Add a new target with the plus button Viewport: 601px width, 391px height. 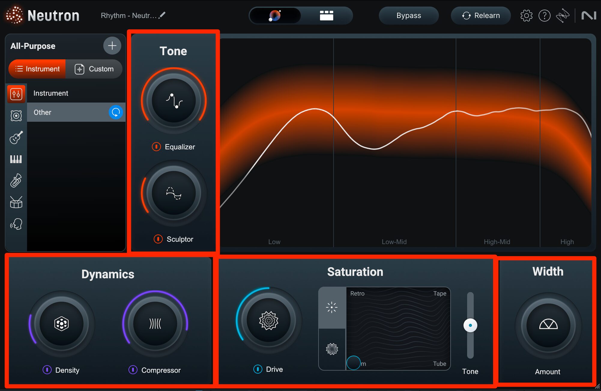click(112, 46)
